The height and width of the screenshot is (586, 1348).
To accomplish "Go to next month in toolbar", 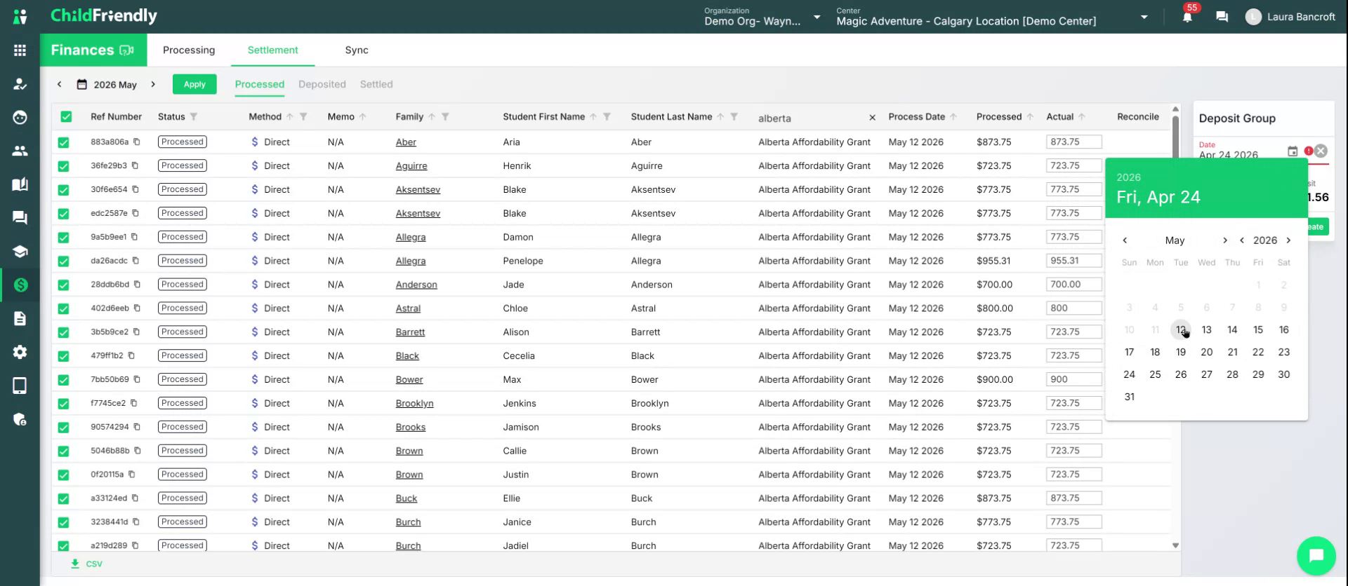I will point(153,84).
